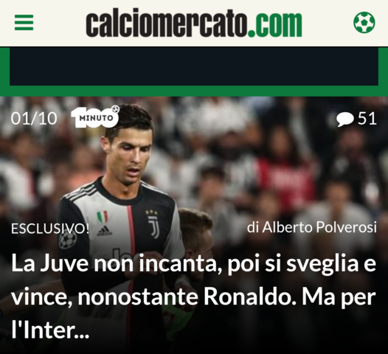Viewport: 388px width, 354px height.
Task: Click the Adidas logo on the jersey
Action: point(104,231)
